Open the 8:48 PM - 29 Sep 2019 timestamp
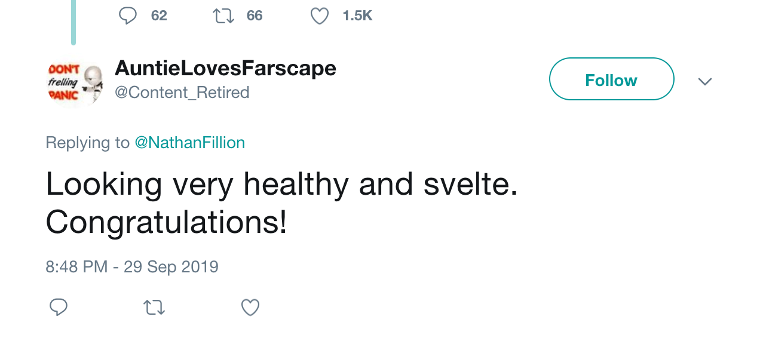 pos(132,266)
